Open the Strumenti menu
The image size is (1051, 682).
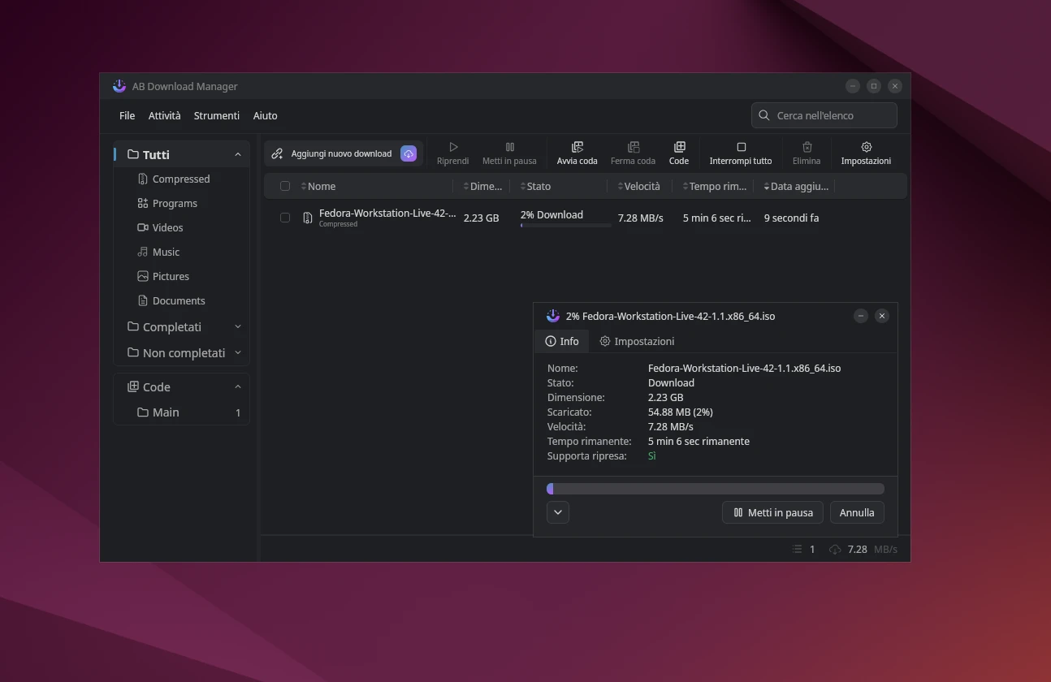[x=216, y=115]
